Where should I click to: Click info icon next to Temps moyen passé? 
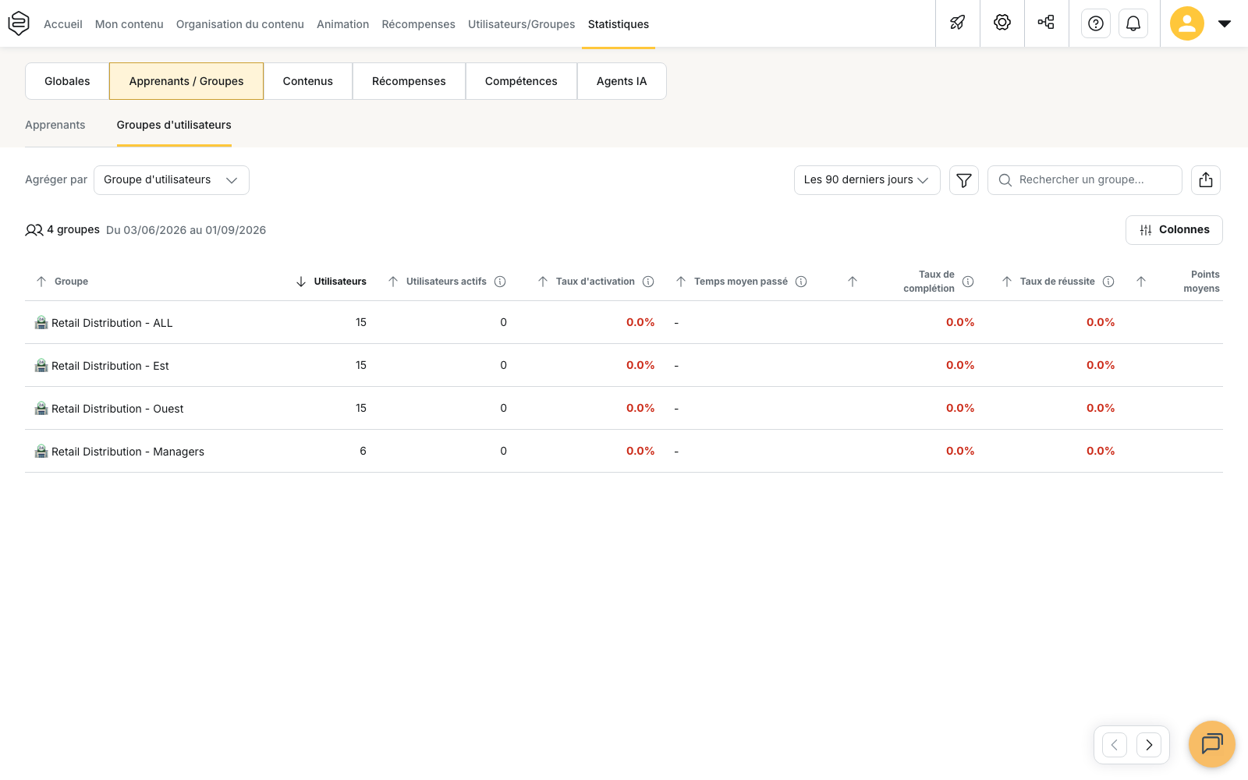tap(801, 282)
